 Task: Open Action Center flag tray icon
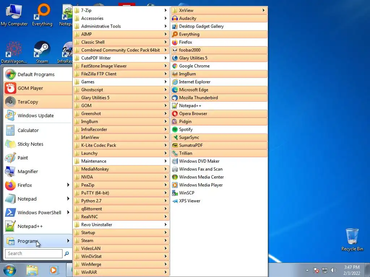coord(316,270)
